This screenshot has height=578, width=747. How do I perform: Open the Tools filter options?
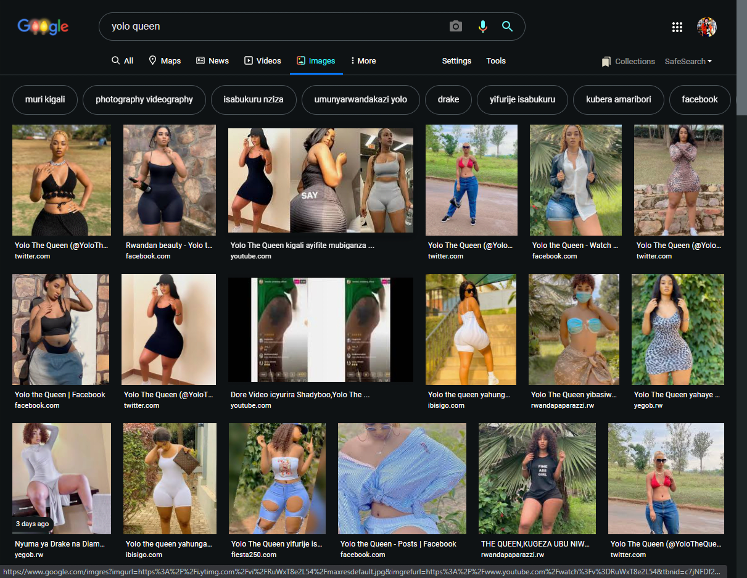(495, 60)
